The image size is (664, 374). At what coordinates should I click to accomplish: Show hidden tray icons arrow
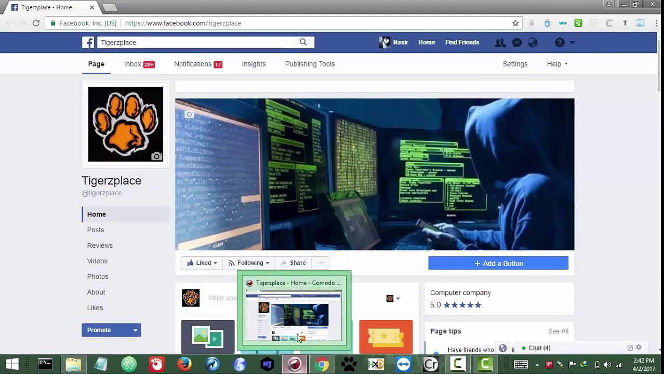(537, 365)
